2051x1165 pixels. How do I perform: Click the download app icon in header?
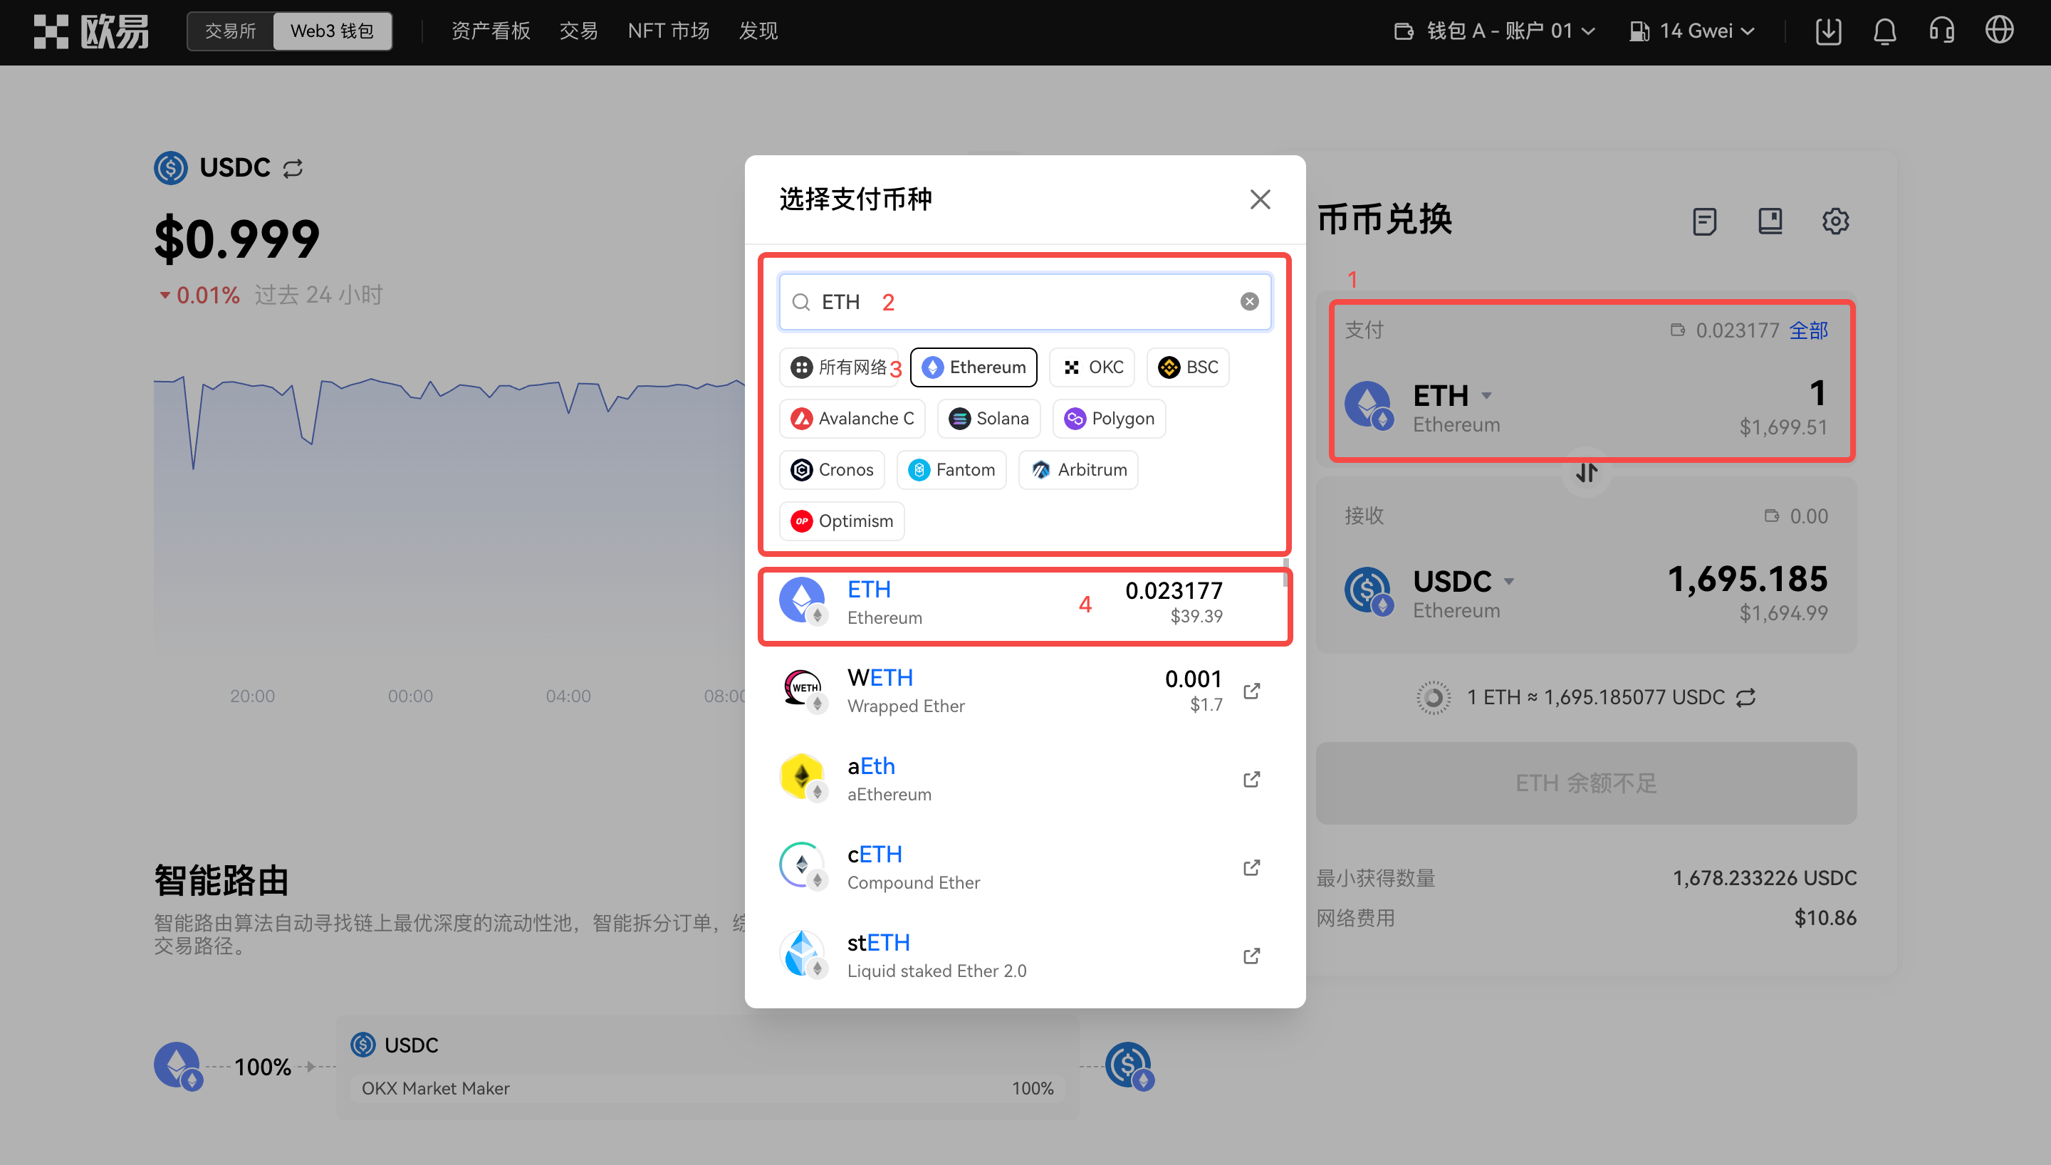[x=1829, y=31]
